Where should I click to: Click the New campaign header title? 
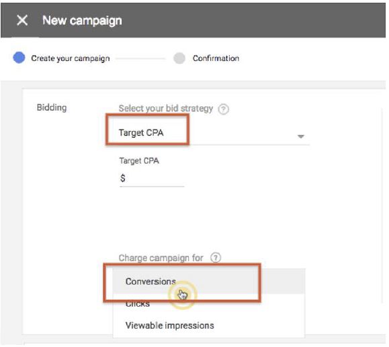(82, 20)
